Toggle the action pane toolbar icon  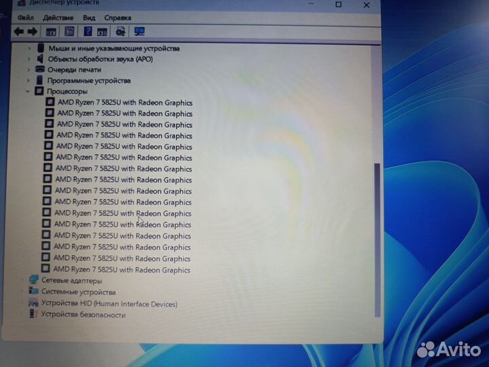[102, 31]
